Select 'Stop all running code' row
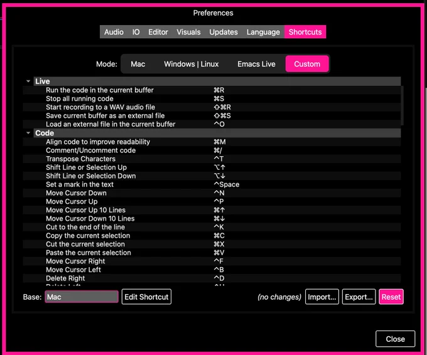The image size is (427, 355). 212,98
